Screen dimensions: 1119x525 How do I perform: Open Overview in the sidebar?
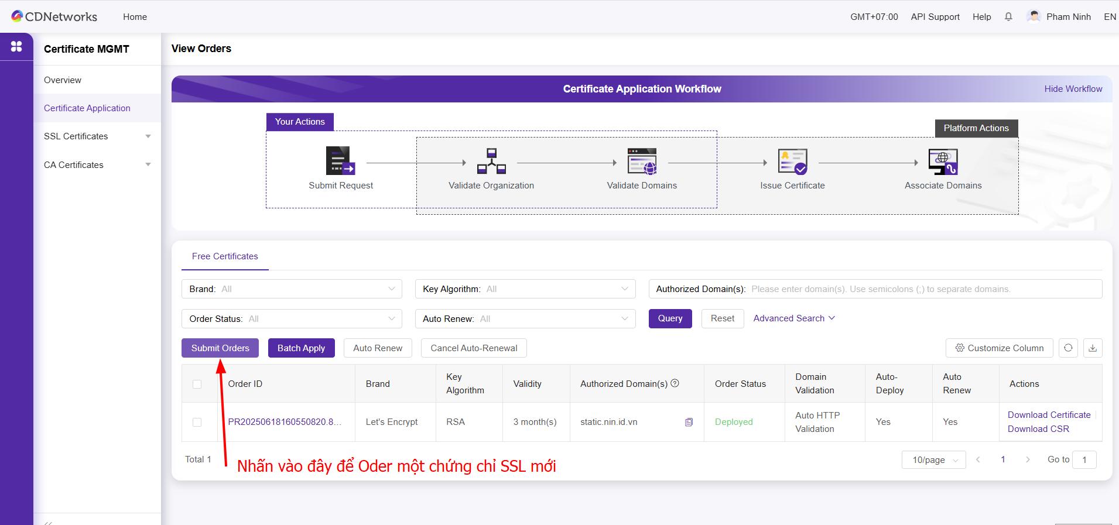(63, 80)
